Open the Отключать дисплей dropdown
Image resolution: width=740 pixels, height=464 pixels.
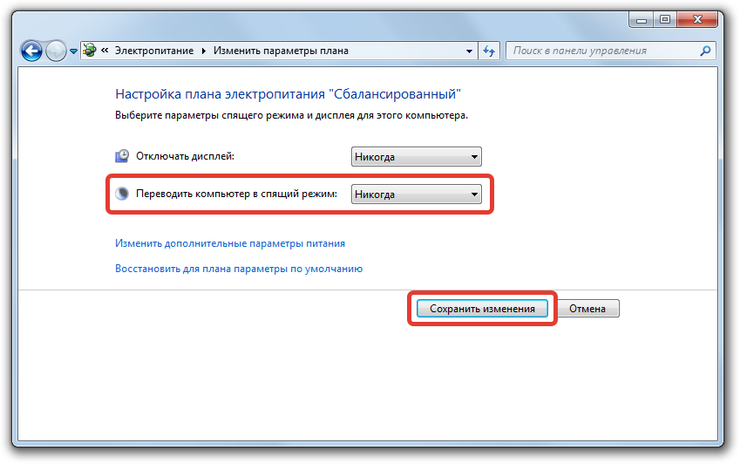[417, 157]
